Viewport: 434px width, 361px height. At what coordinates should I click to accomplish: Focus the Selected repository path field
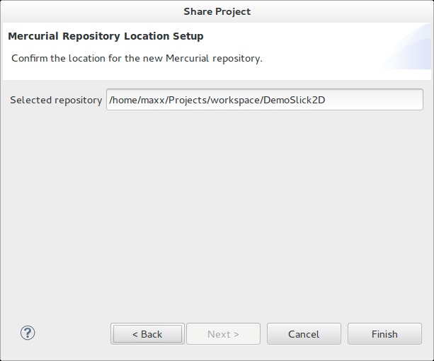click(x=264, y=100)
